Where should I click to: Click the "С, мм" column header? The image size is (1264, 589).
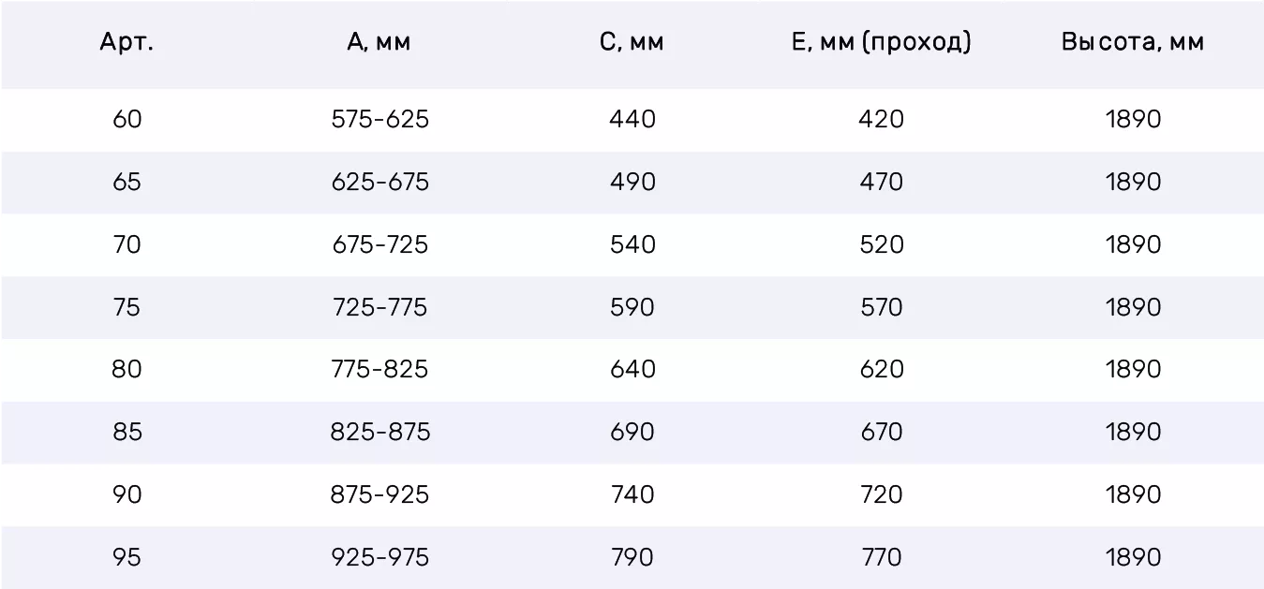632,42
